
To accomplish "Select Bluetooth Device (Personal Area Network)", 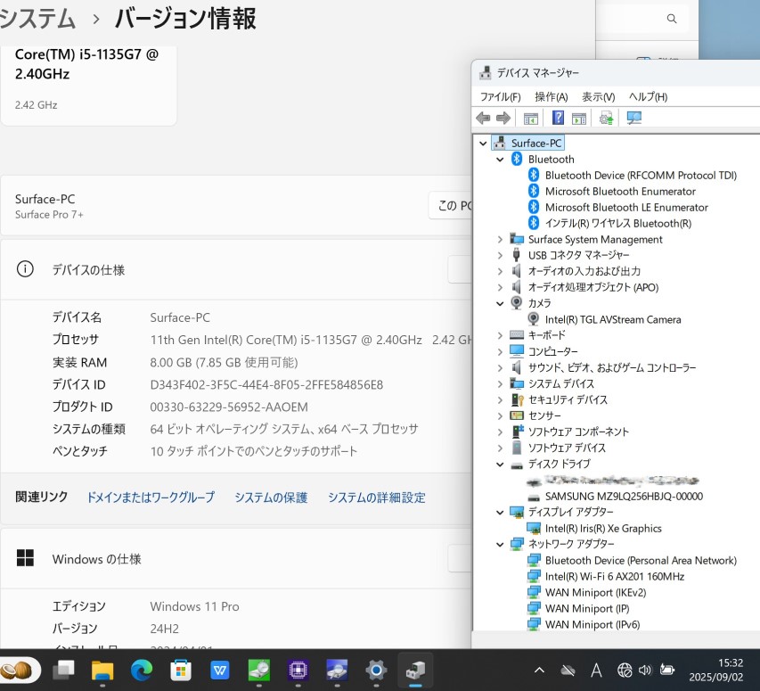I will coord(641,560).
